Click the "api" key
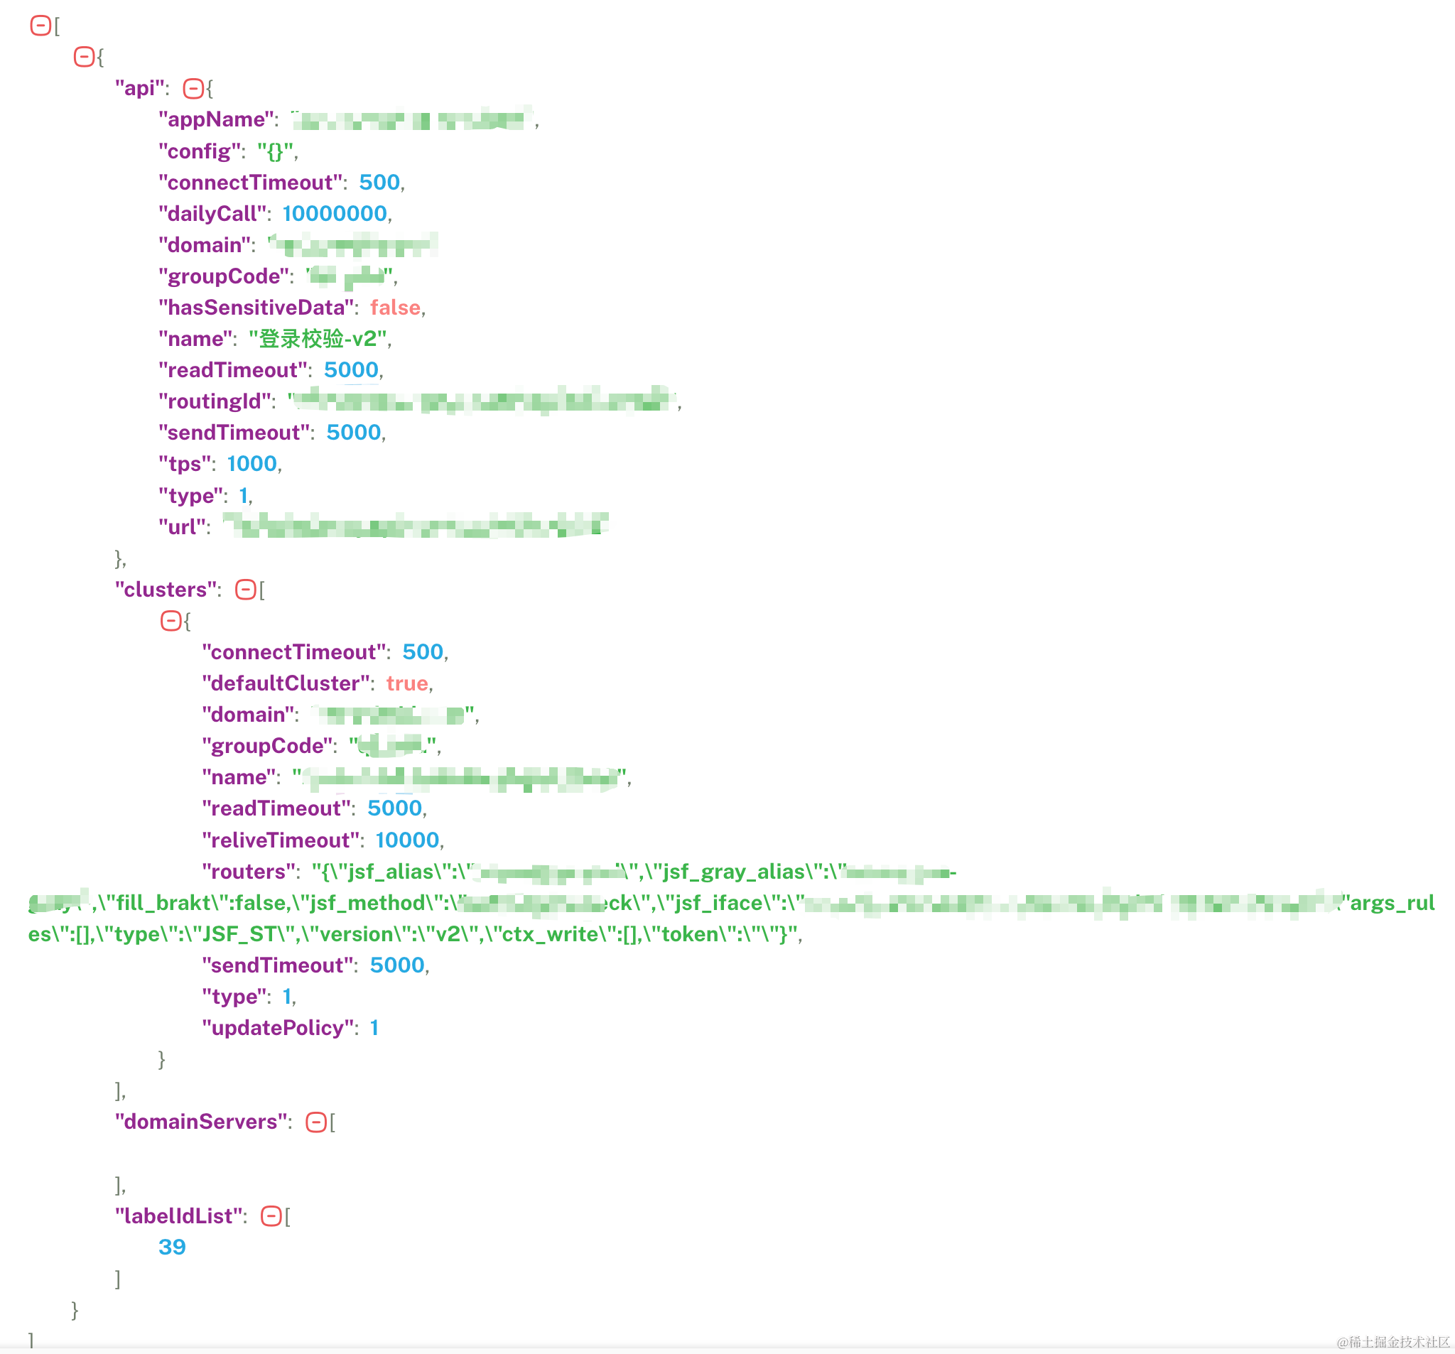 click(140, 89)
